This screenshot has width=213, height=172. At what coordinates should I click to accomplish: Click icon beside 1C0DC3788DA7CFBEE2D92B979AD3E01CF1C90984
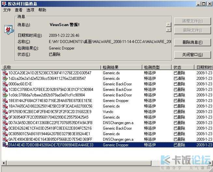point(5,90)
